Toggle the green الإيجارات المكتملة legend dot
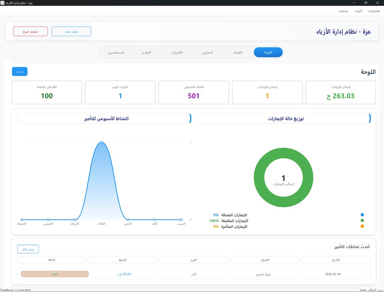This screenshot has height=292, width=384. tap(362, 221)
